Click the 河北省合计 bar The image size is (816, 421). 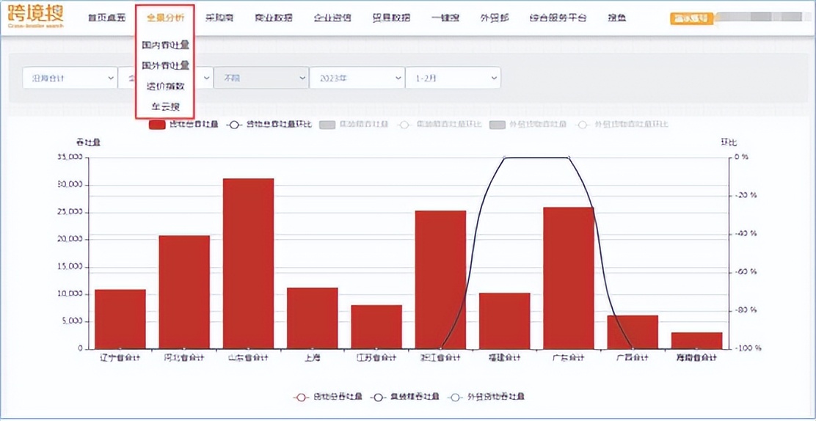click(x=184, y=292)
